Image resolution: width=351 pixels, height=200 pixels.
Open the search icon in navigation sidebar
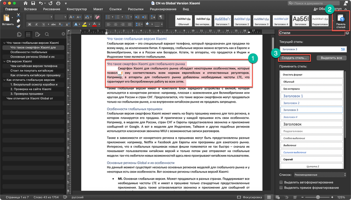(x=47, y=34)
